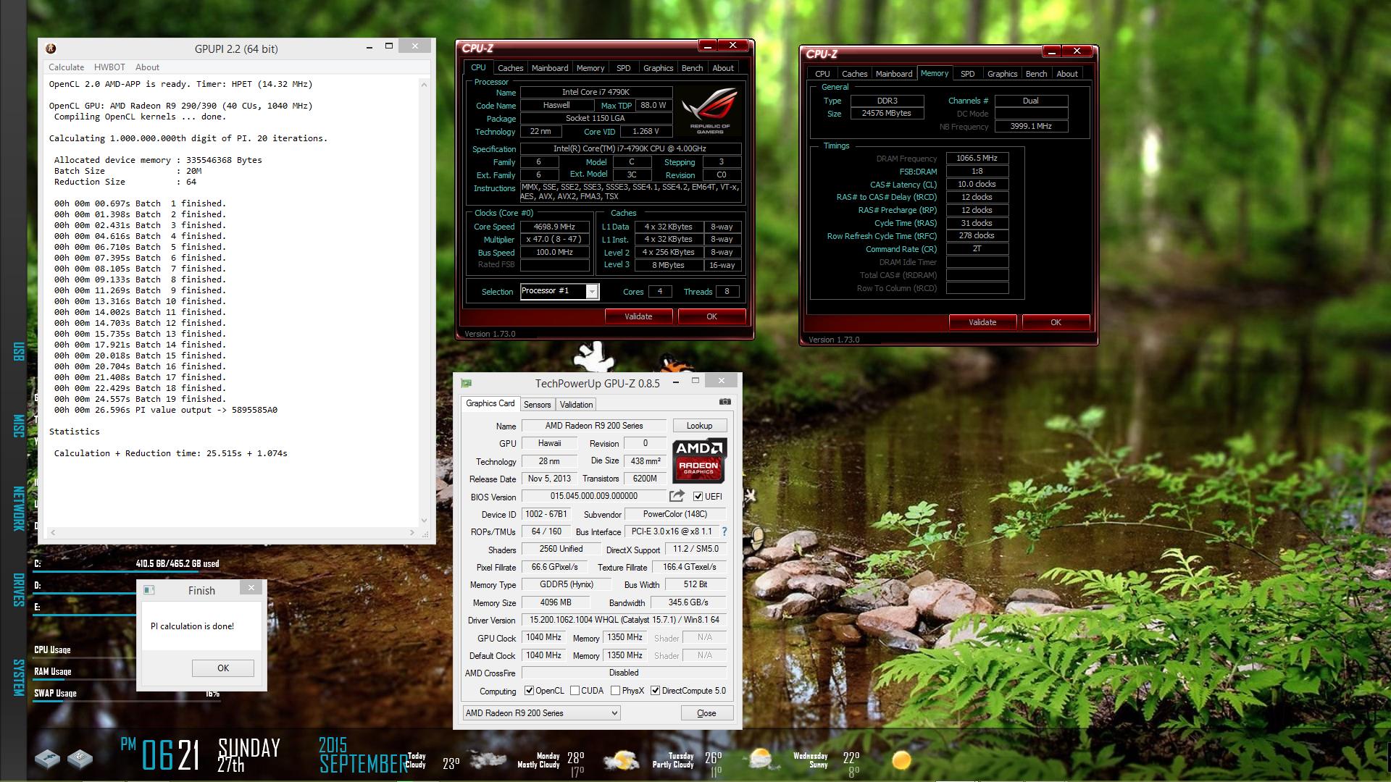Open the Calculate menu in GPUPI

coord(66,67)
